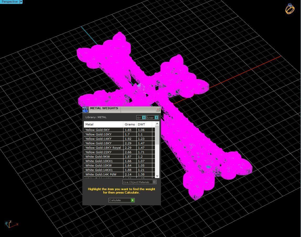Toggle the GV library switch
The width and height of the screenshot is (301, 237).
[x=141, y=118]
